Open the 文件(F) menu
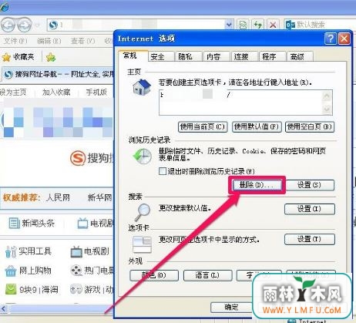This screenshot has height=323, width=356. pos(15,41)
